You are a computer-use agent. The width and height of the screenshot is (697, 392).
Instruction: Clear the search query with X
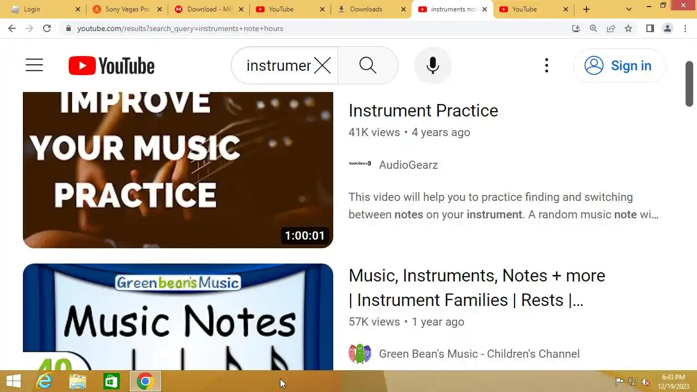322,66
